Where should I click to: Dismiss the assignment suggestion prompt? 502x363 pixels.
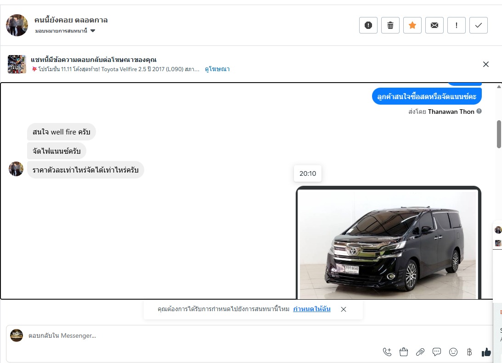pyautogui.click(x=344, y=309)
